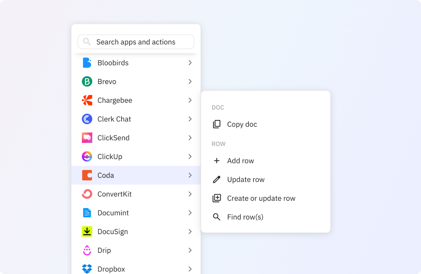
Task: Focus the Search apps and actions field
Action: (x=136, y=42)
